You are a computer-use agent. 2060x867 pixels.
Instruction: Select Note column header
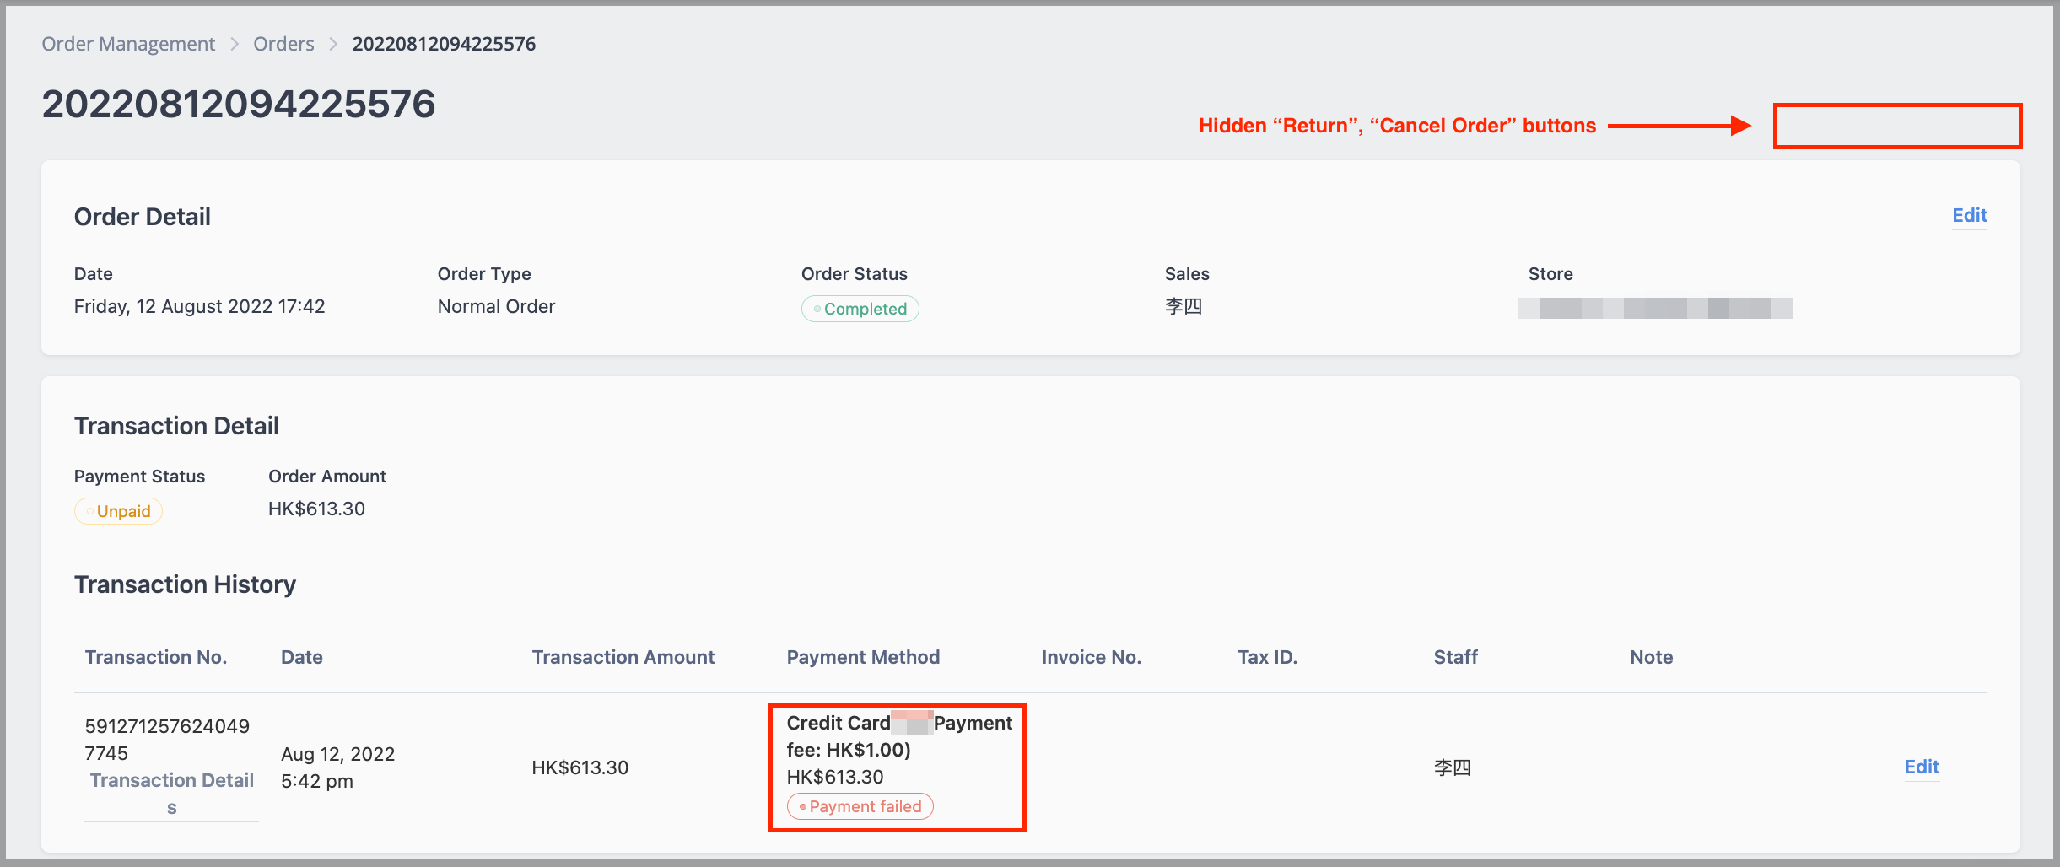(x=1651, y=657)
